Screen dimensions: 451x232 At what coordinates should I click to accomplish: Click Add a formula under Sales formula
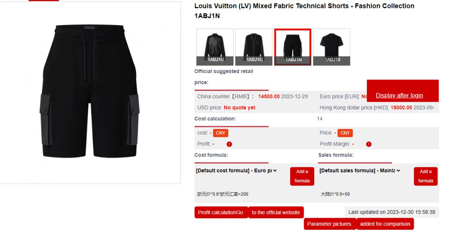425,176
